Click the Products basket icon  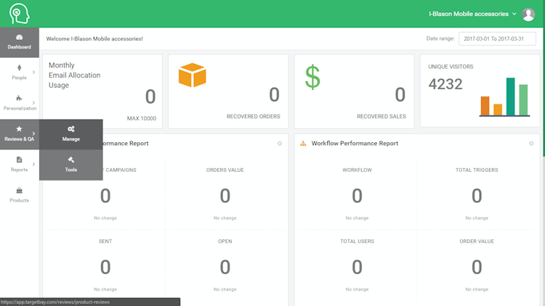pyautogui.click(x=19, y=190)
